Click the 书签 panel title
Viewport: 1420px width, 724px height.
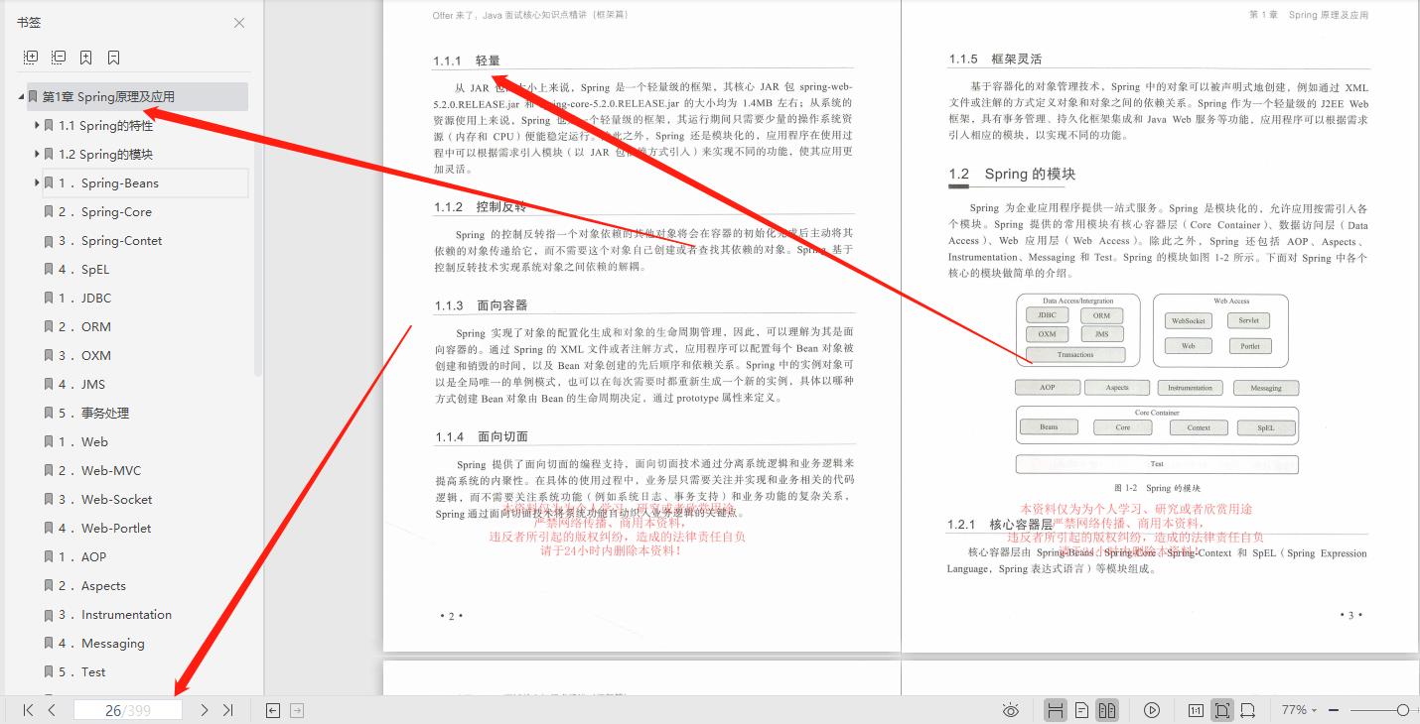click(30, 23)
